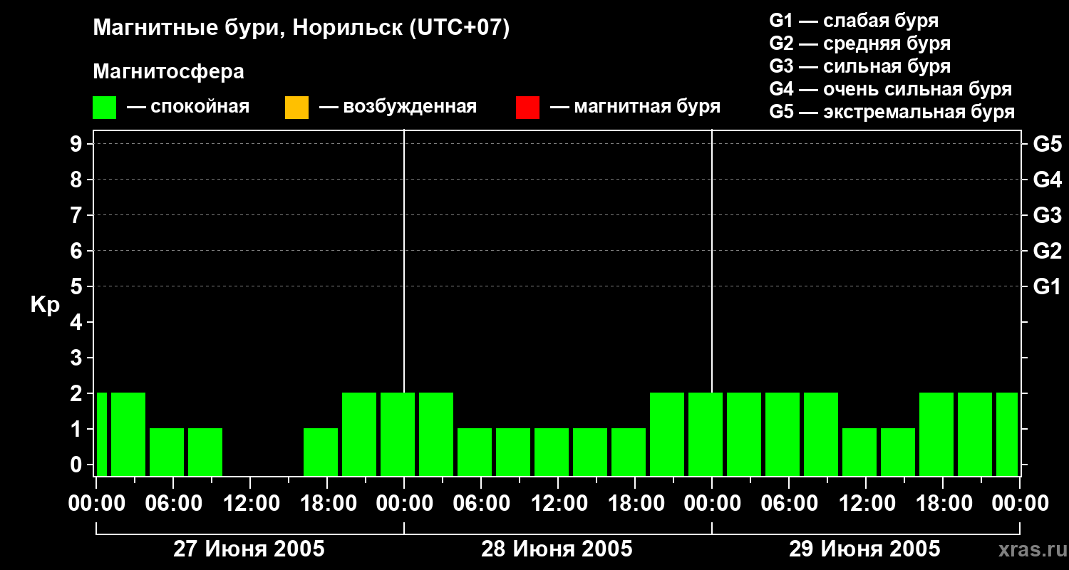Click the red 'магнитная буря' legend swatch
The width and height of the screenshot is (1069, 570).
[527, 108]
